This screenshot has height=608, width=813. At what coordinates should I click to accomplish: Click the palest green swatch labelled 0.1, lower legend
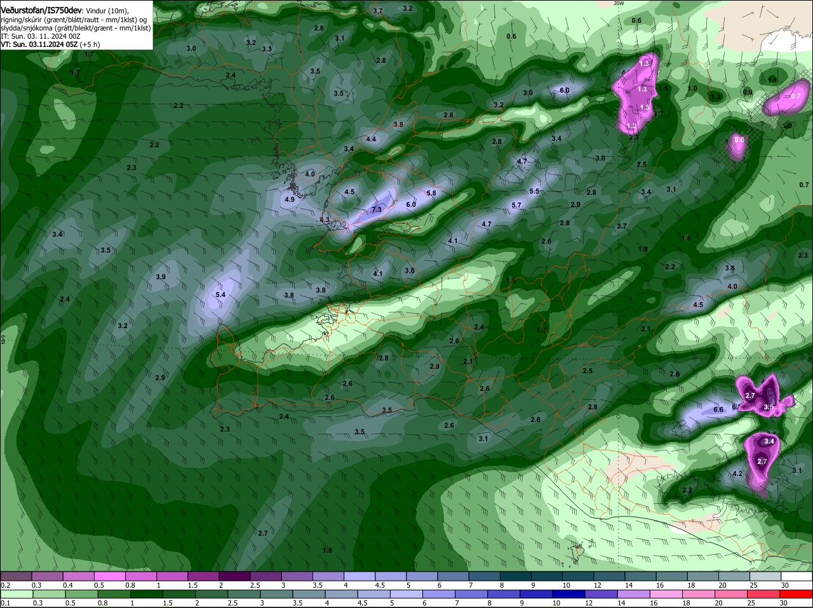pyautogui.click(x=16, y=594)
